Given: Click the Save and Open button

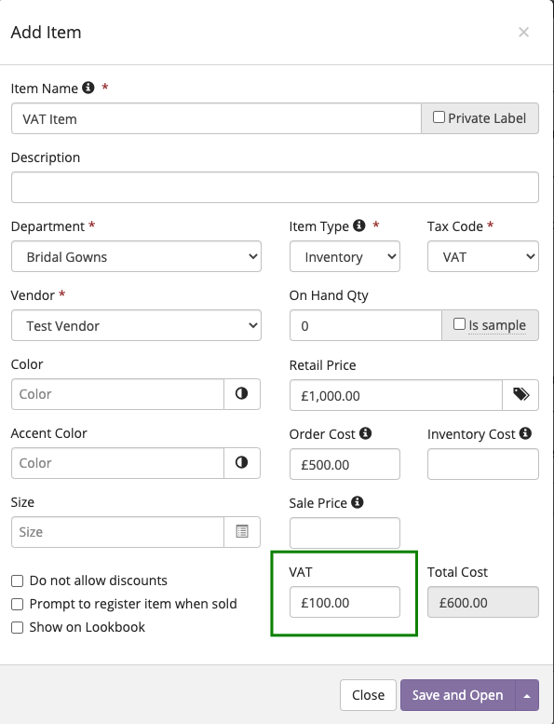Looking at the screenshot, I should (457, 695).
